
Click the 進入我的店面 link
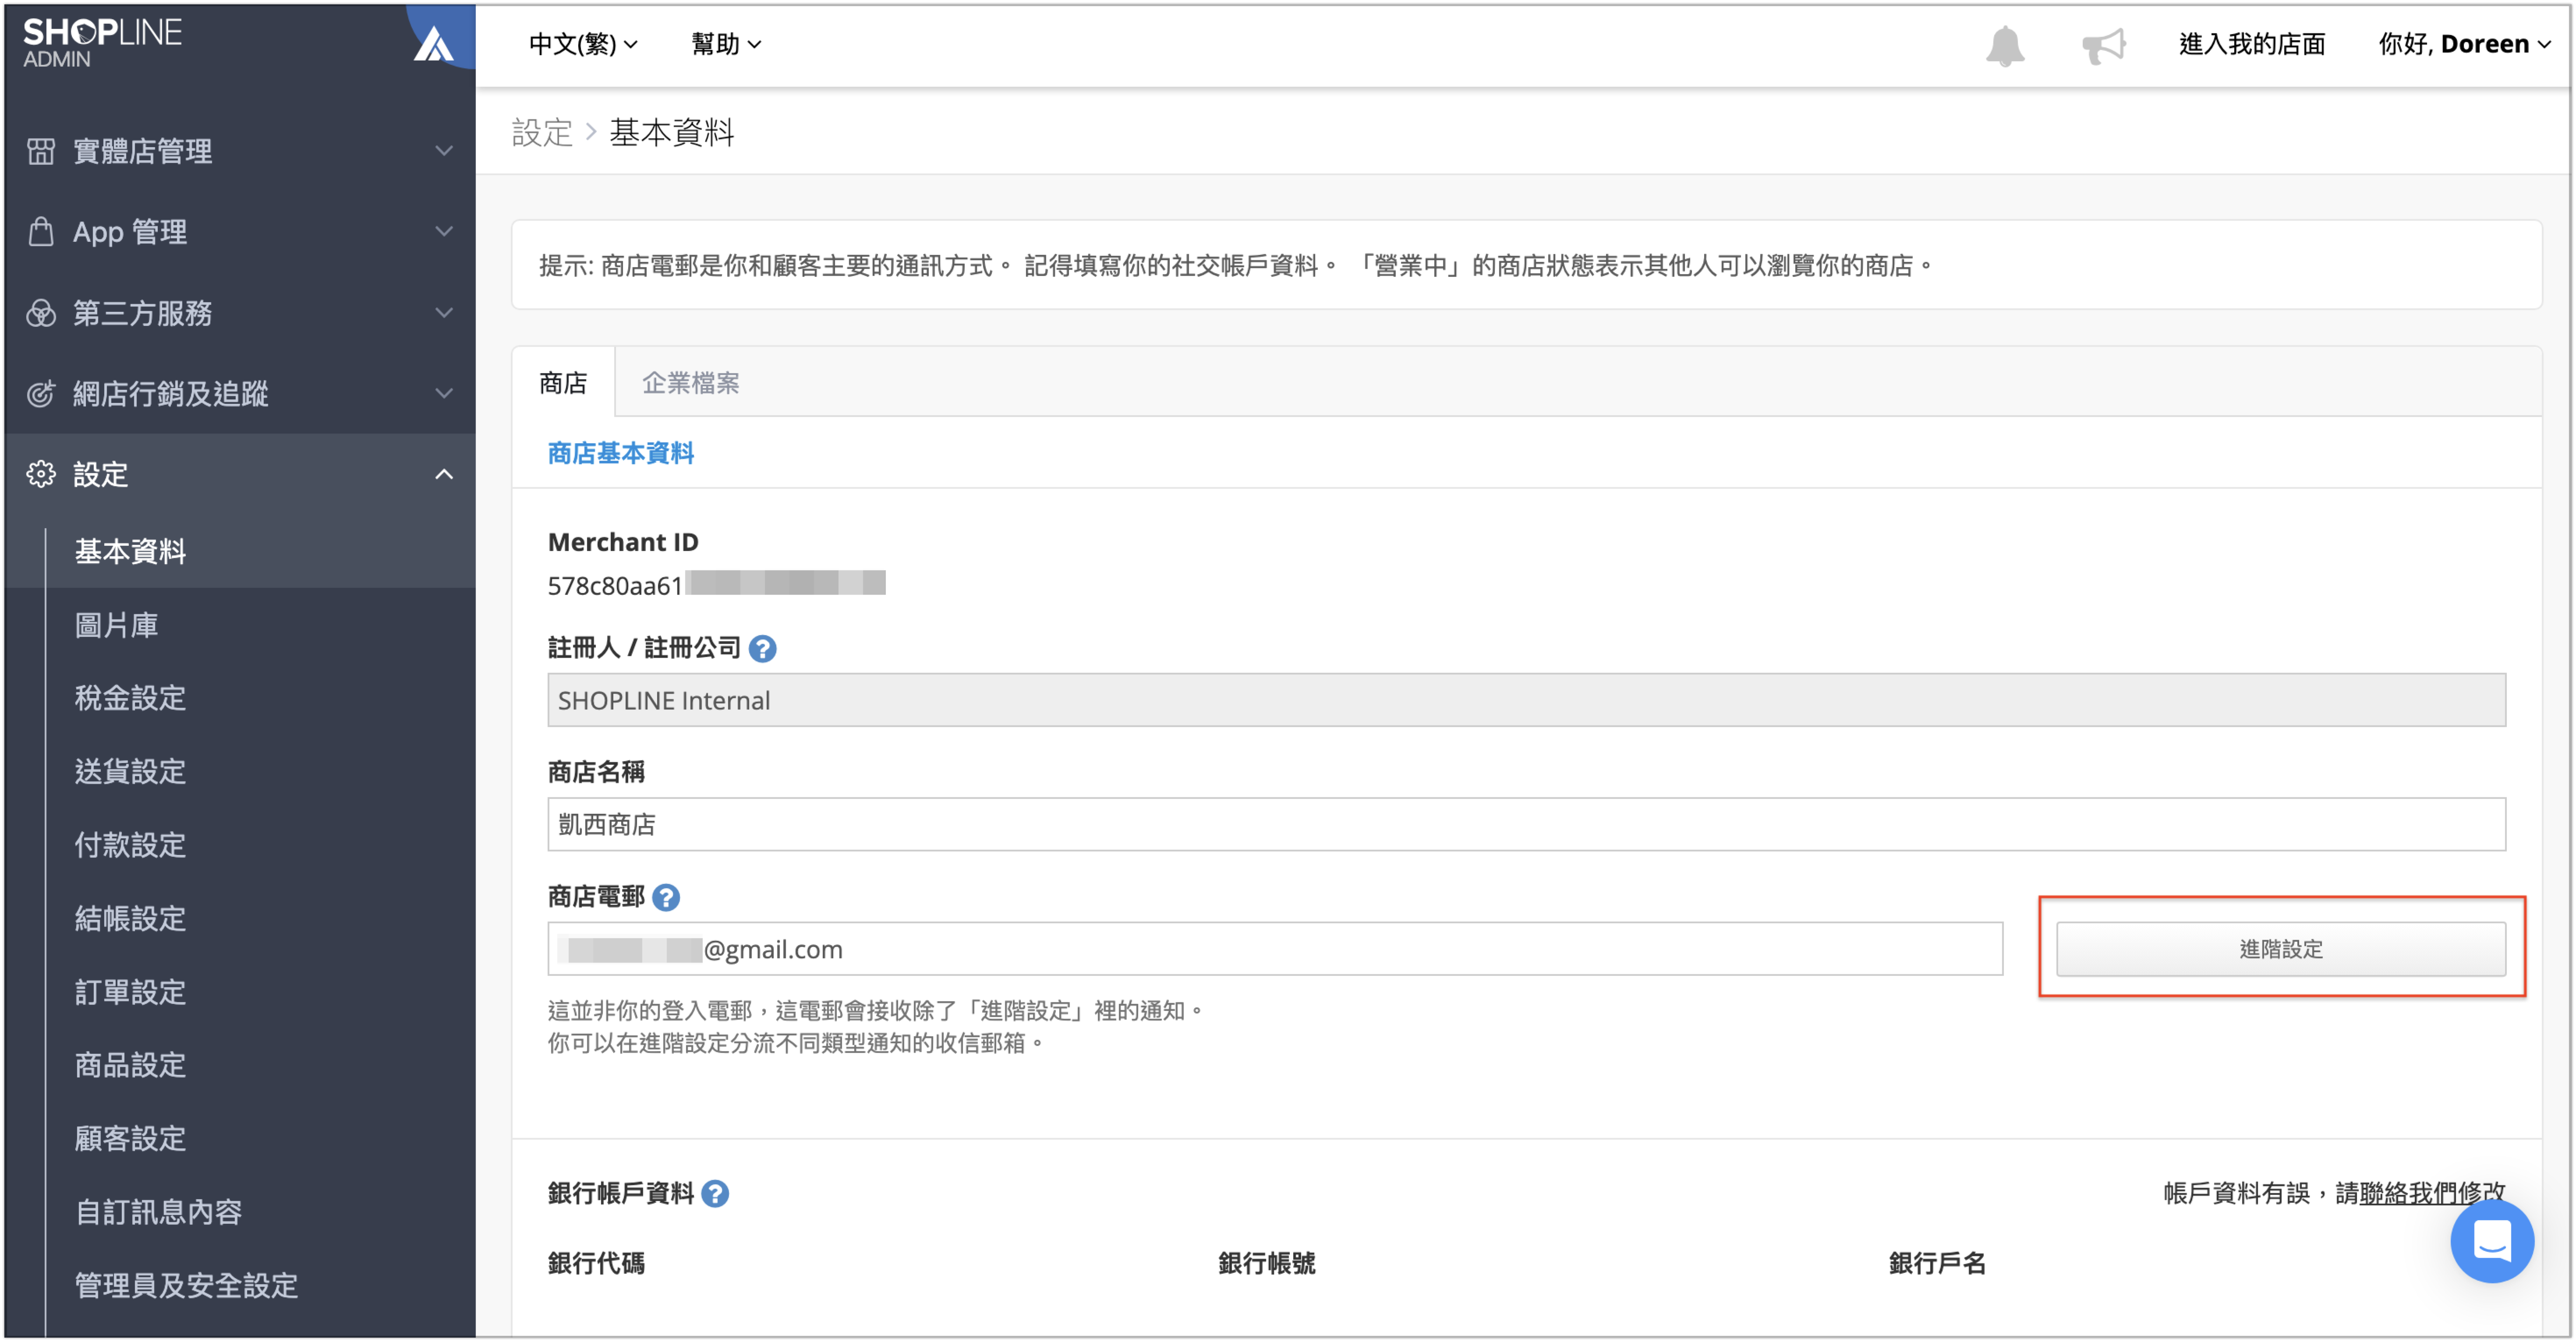point(2252,44)
